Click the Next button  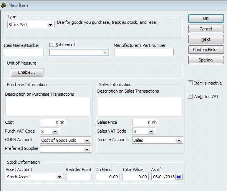pyautogui.click(x=206, y=39)
